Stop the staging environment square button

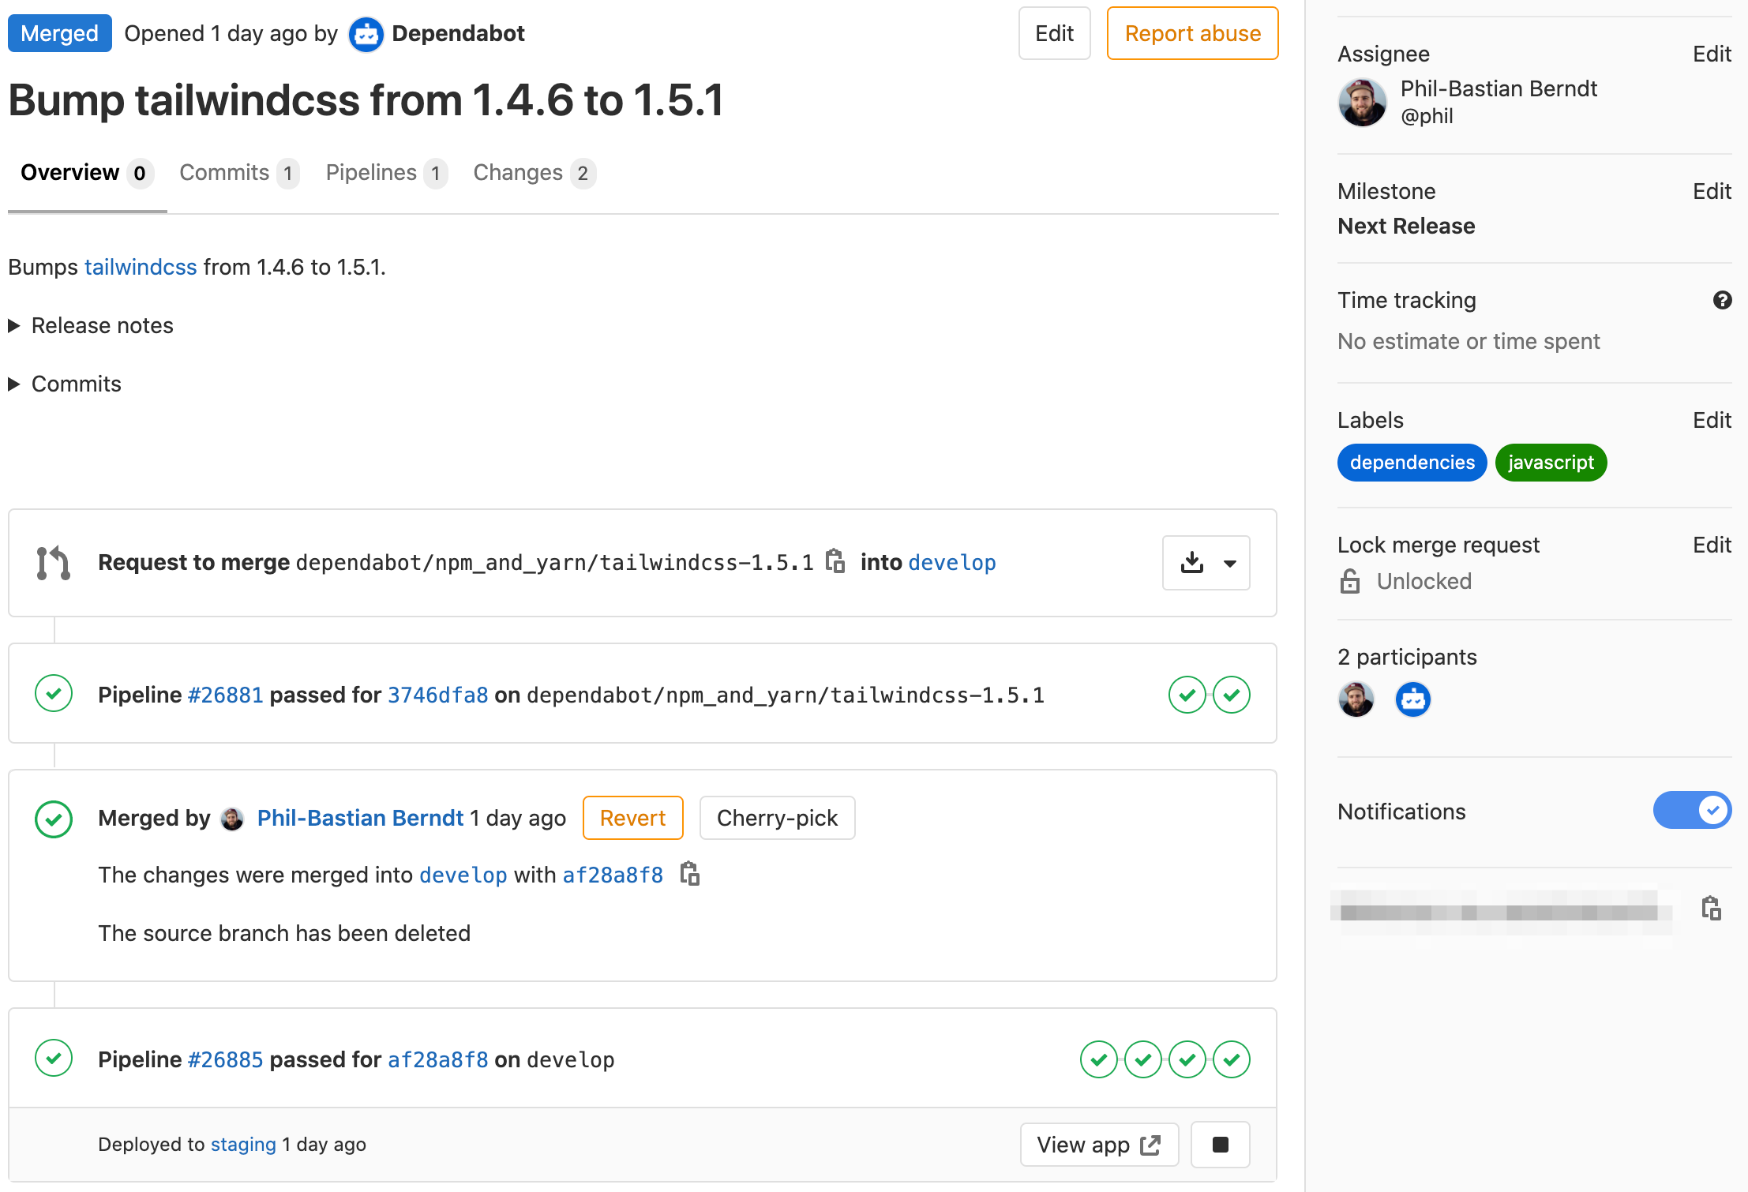(1220, 1145)
